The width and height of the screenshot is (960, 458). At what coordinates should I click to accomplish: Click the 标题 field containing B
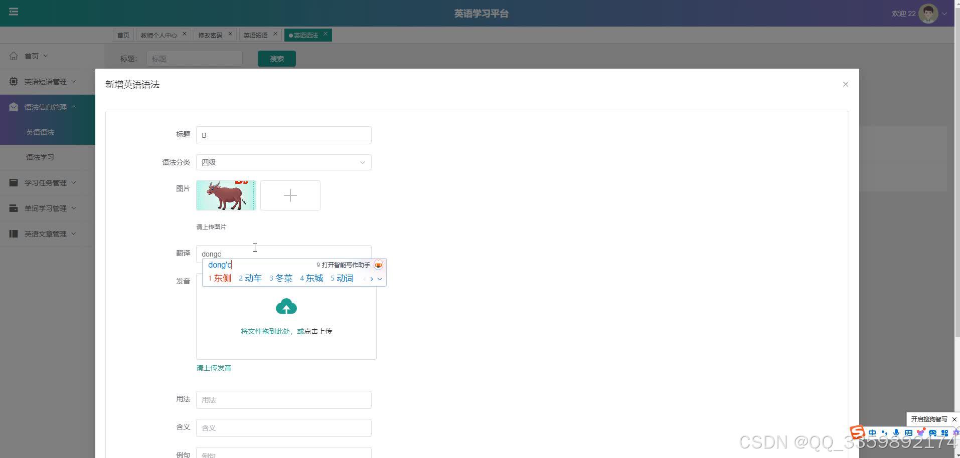tap(284, 135)
